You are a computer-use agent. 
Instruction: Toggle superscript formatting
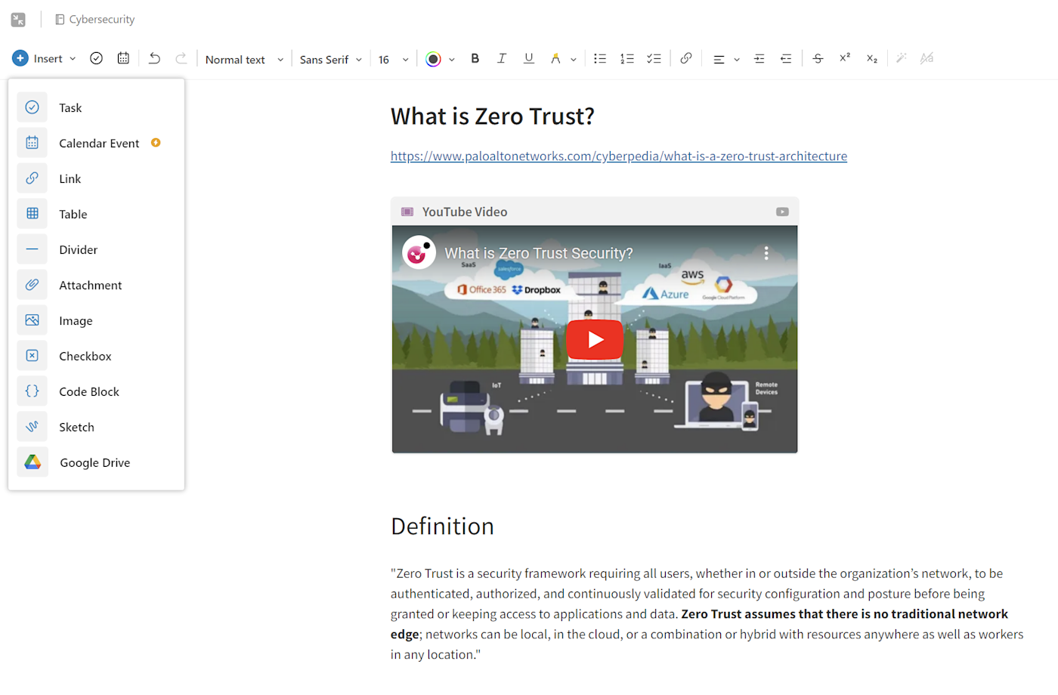point(845,58)
